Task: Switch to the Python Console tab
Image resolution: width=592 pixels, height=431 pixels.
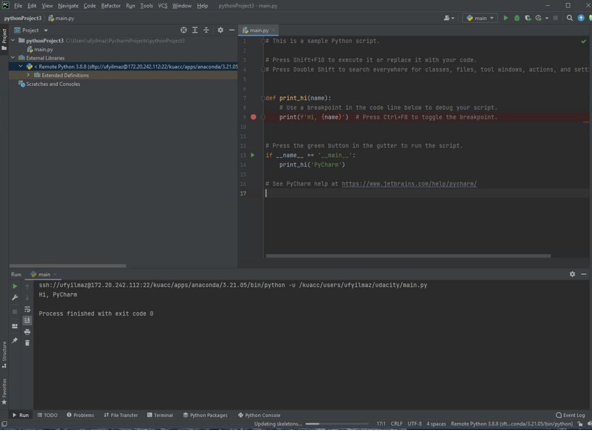Action: click(x=259, y=415)
